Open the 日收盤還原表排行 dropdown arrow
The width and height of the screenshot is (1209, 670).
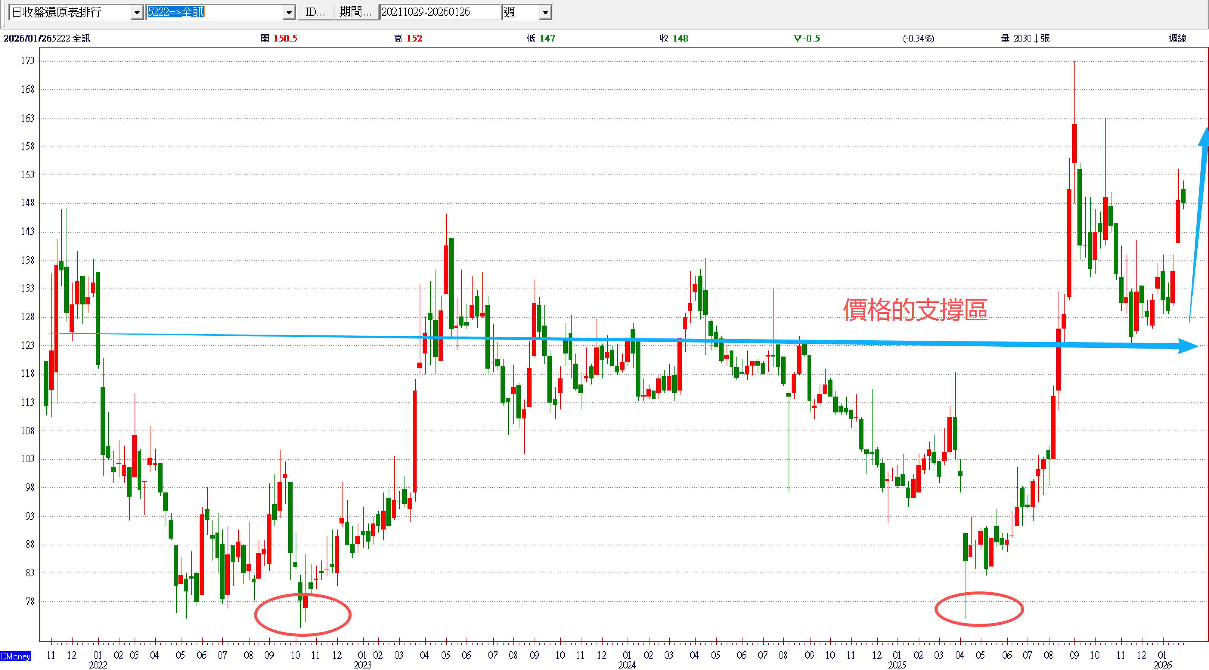[136, 12]
